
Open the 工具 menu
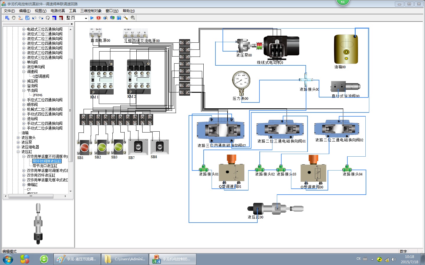[x=73, y=11]
